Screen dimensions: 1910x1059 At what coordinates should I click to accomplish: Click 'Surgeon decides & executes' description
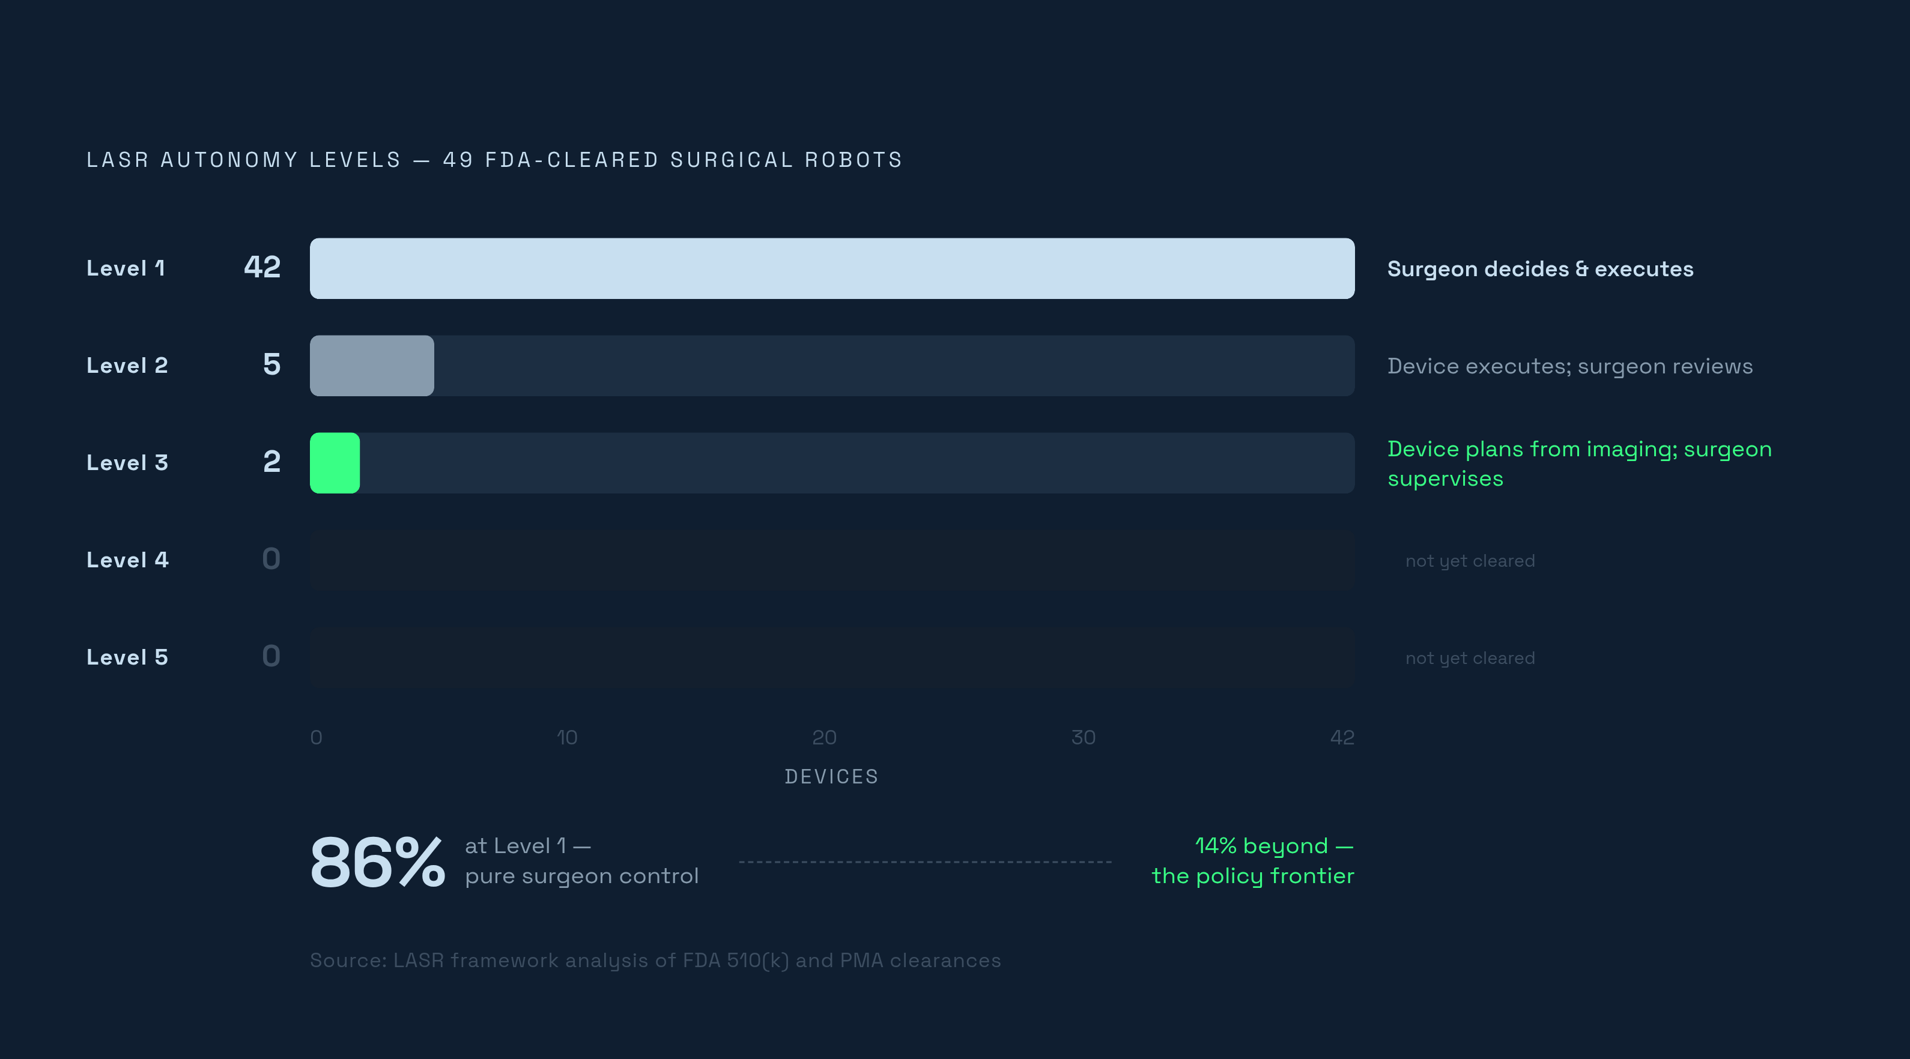1540,269
